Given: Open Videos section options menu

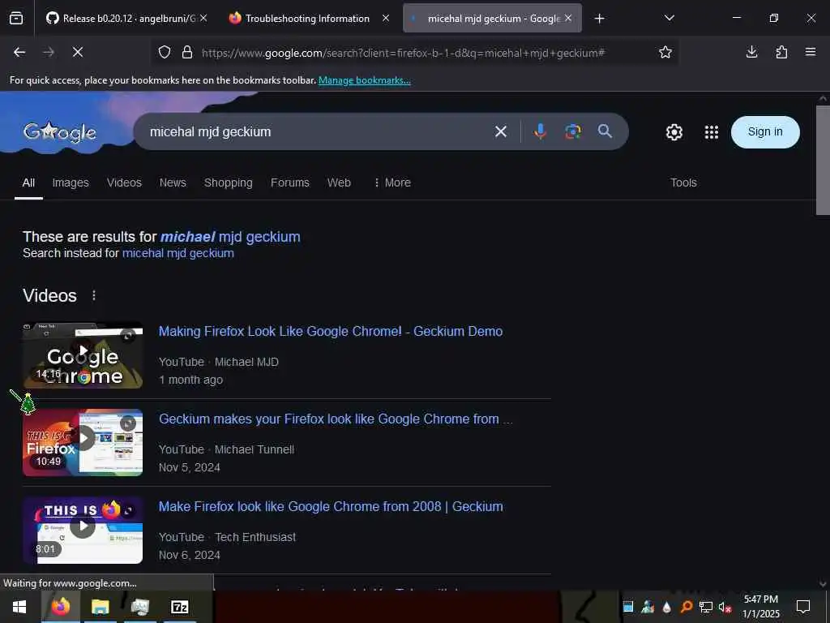Looking at the screenshot, I should point(94,295).
